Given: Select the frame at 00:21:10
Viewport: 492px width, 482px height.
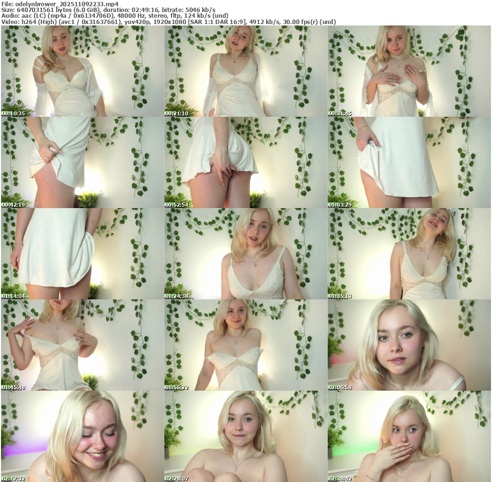Looking at the screenshot, I should (246, 71).
